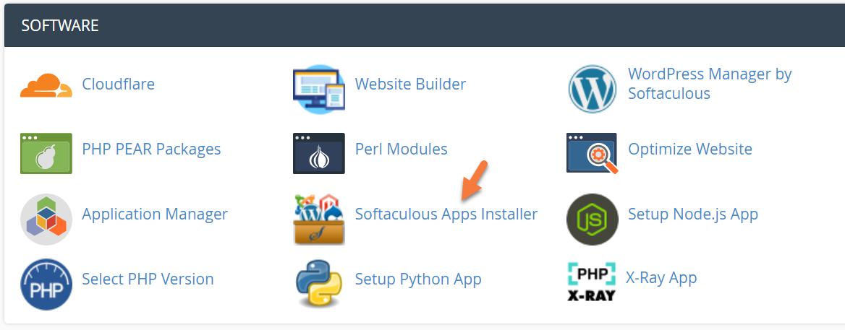Click the Setup Node.js App link
845x330 pixels.
(692, 214)
